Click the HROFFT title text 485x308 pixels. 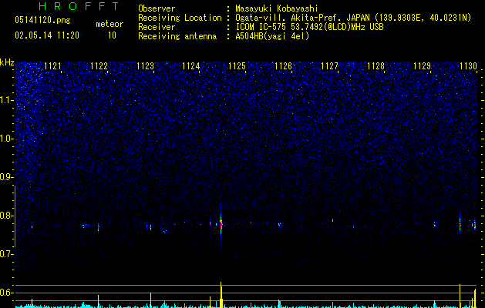79,6
